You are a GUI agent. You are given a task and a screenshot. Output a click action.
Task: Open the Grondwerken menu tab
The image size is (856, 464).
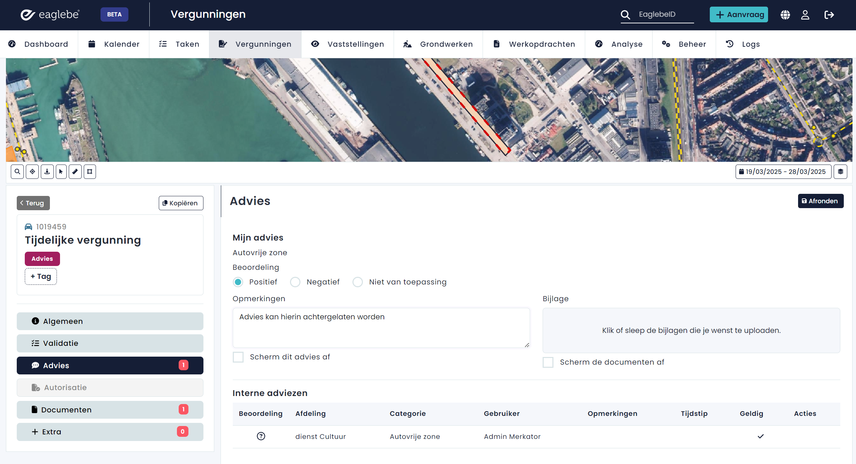coord(438,44)
